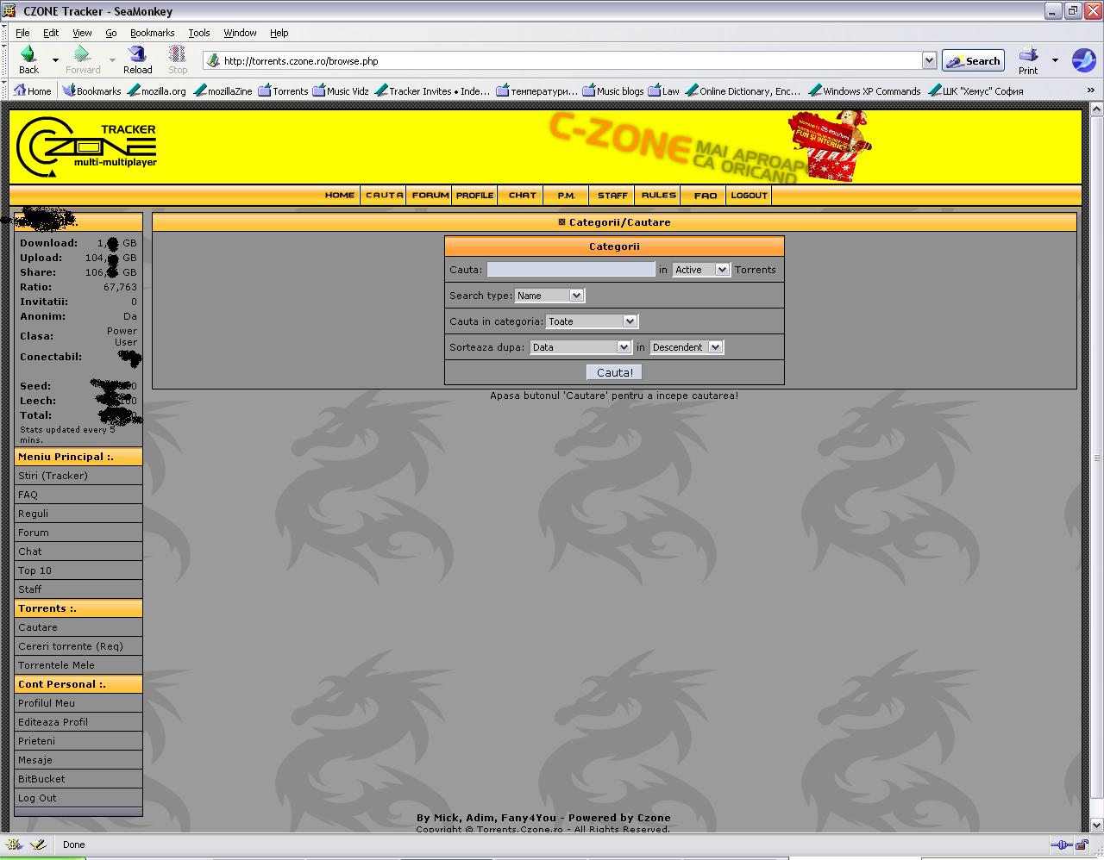Click the status bar Navigator icon
This screenshot has height=860, width=1104.
tap(14, 844)
